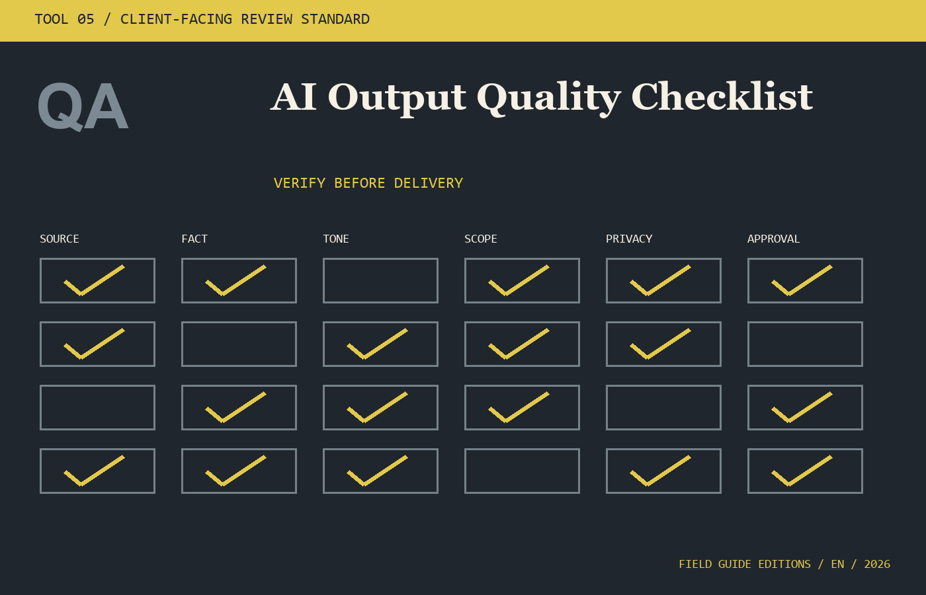Screen dimensions: 926x595
Task: Toggle the second TONE row checkbox
Action: pos(380,344)
